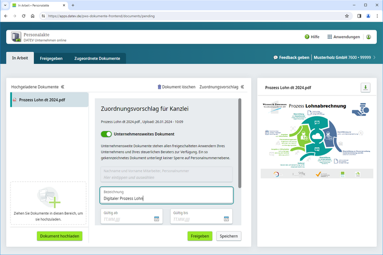Click Speichern button
Viewport: 383px width, 255px height.
click(x=229, y=236)
